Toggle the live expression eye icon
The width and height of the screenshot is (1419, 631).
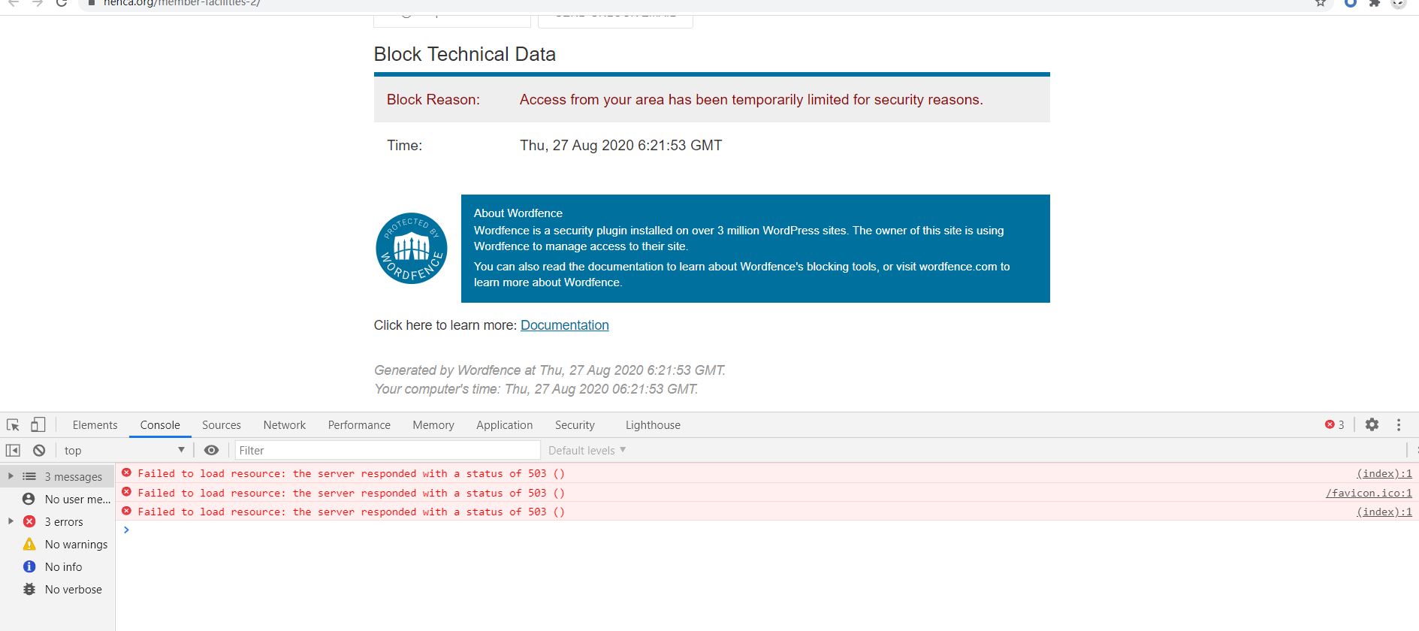click(211, 450)
